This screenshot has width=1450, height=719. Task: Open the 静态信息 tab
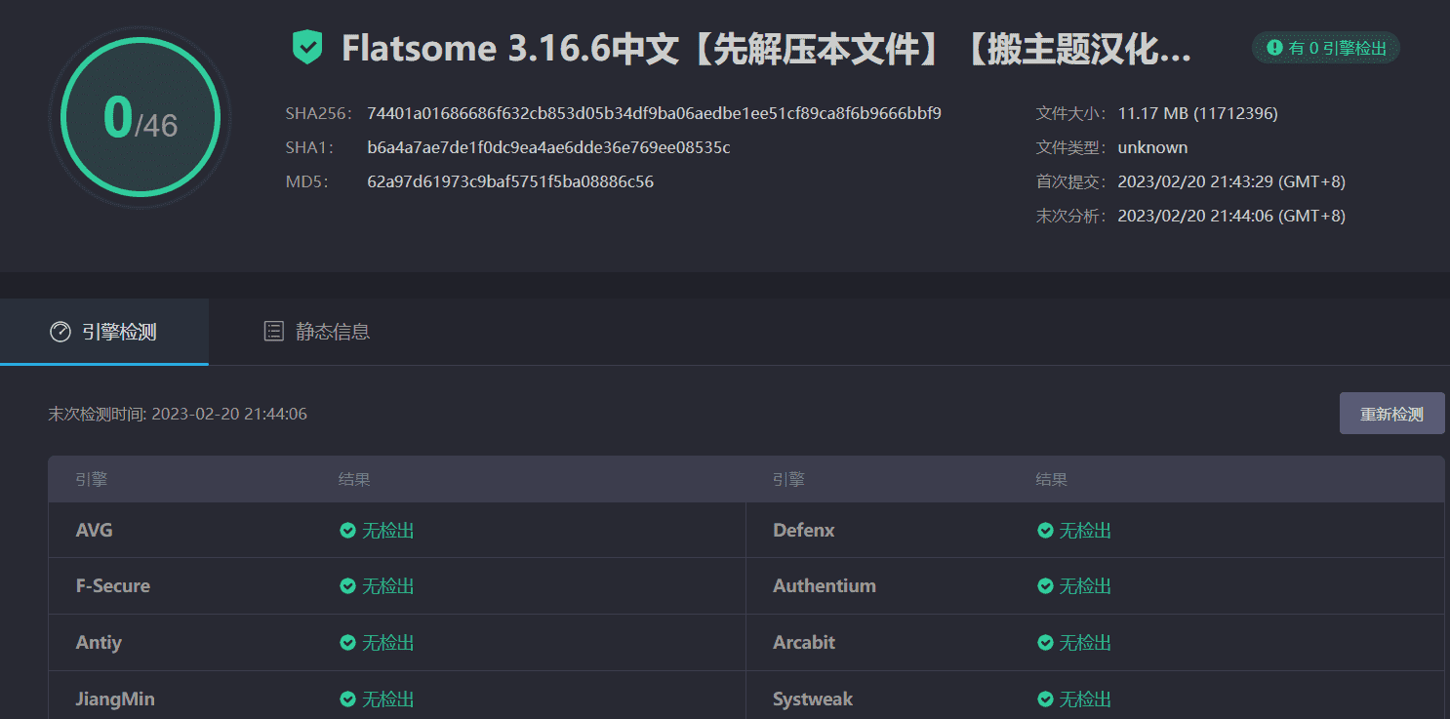(x=317, y=332)
